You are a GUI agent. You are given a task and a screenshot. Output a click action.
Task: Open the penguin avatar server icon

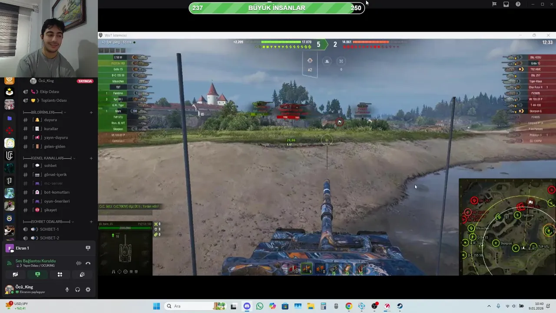[9, 92]
